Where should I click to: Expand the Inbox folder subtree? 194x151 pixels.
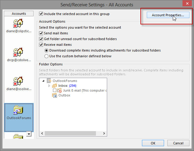(49, 86)
